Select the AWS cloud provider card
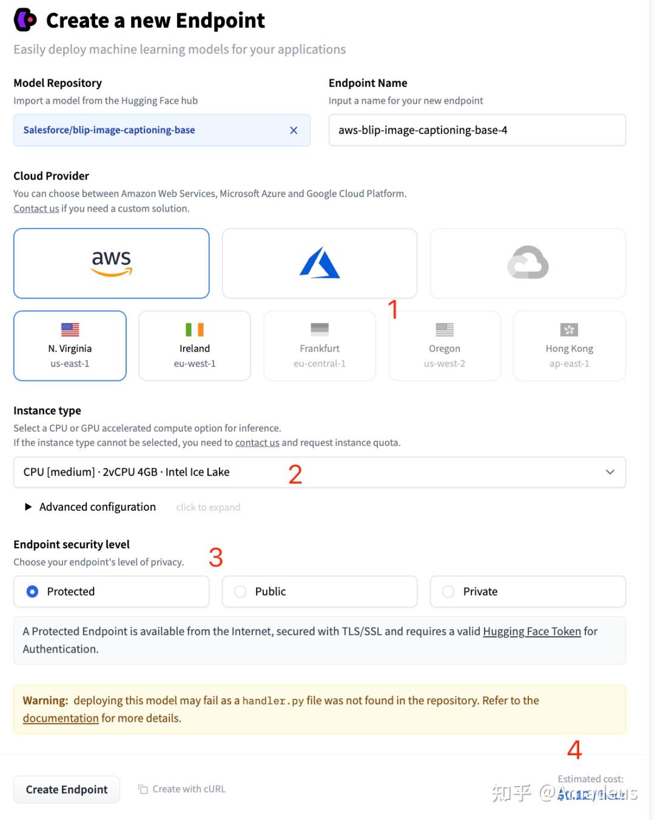Screen dimensions: 655x820 click(x=112, y=263)
